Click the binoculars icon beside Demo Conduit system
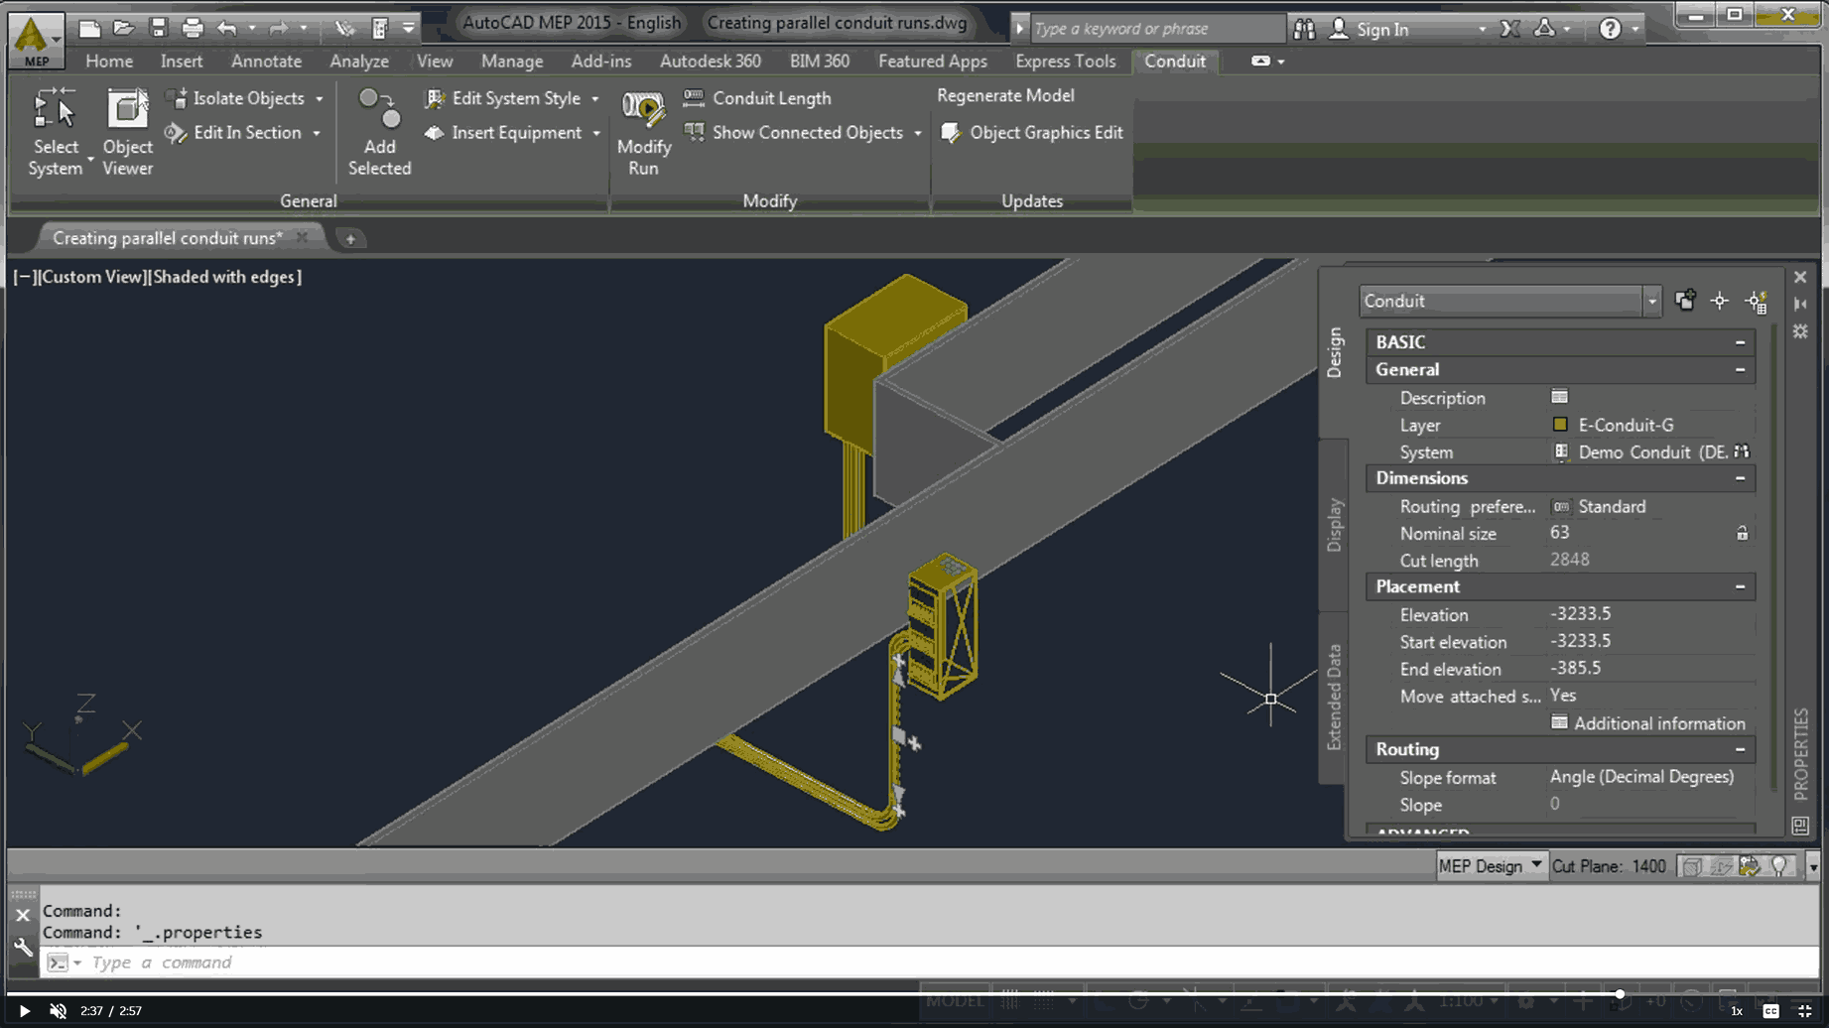1829x1028 pixels. pos(1742,451)
